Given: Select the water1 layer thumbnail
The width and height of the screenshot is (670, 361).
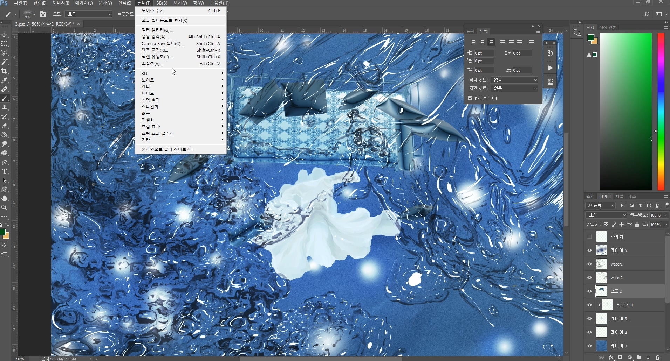Looking at the screenshot, I should click(x=602, y=264).
